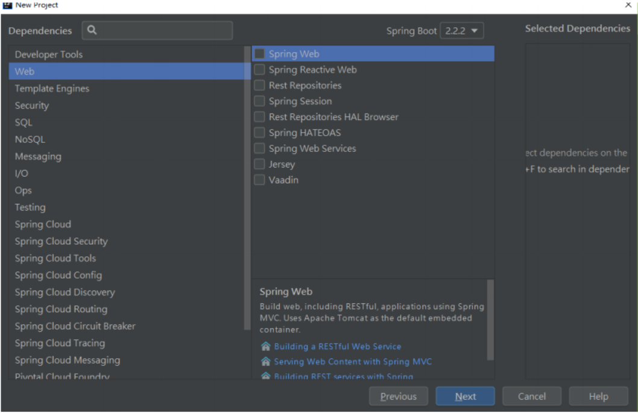Open the NoSQL category
638x413 pixels.
(x=127, y=139)
